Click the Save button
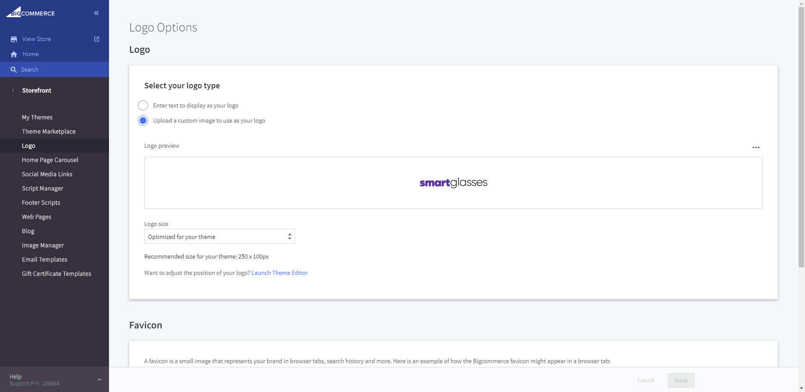Viewport: 805px width, 392px height. (x=681, y=380)
